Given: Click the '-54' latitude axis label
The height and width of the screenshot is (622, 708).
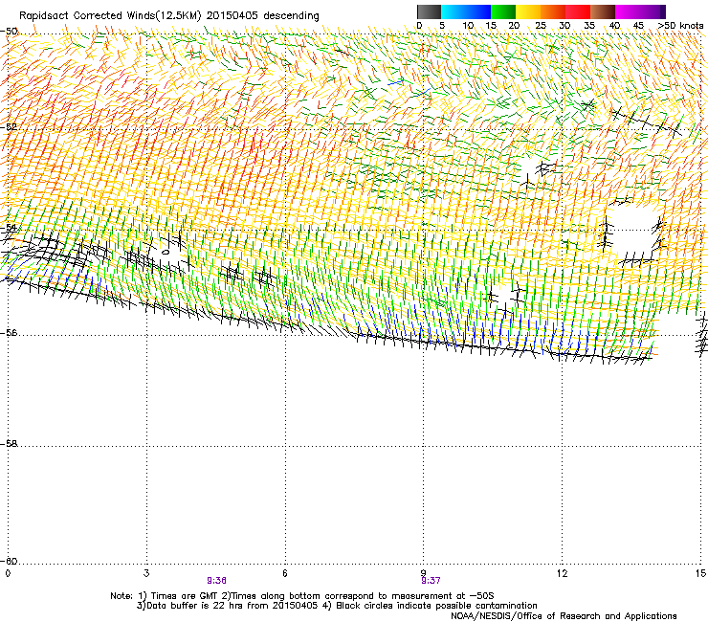Looking at the screenshot, I should 9,227.
